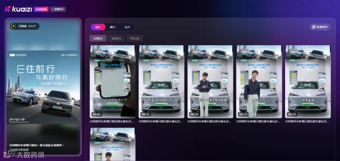
Task: Open the 00:43 phone-in-hand video clip
Action: 113,81
